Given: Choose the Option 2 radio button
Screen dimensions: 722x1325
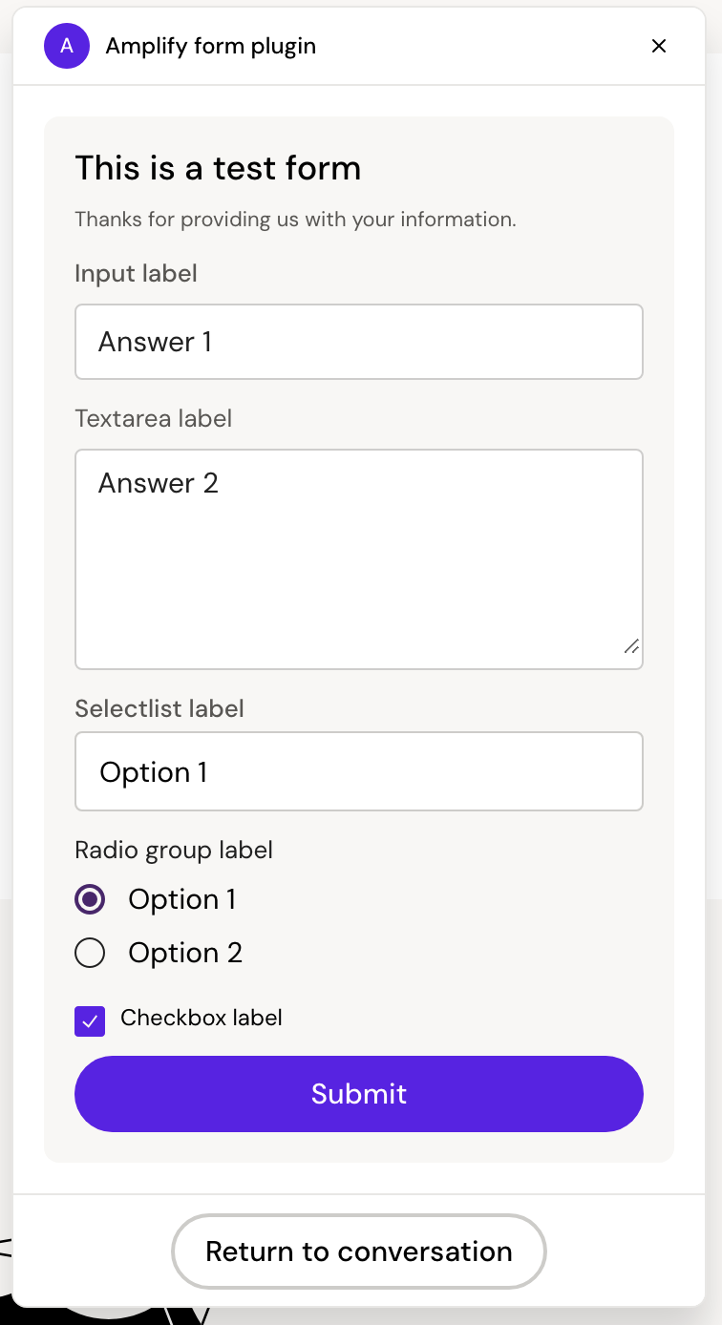Looking at the screenshot, I should (x=90, y=953).
